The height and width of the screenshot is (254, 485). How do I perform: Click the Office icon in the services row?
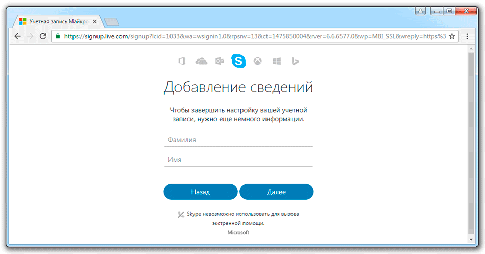pyautogui.click(x=182, y=61)
